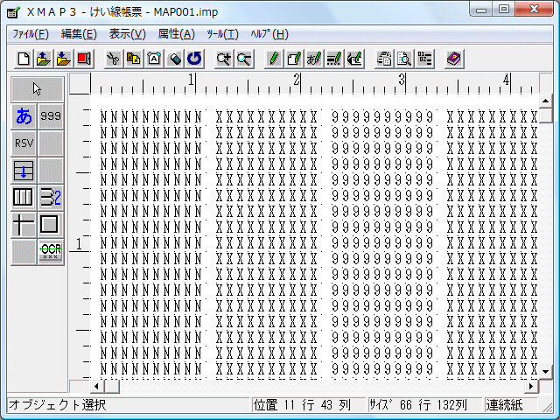This screenshot has height=420, width=560.
Task: Select the cross ruled line tool
Action: click(x=24, y=225)
